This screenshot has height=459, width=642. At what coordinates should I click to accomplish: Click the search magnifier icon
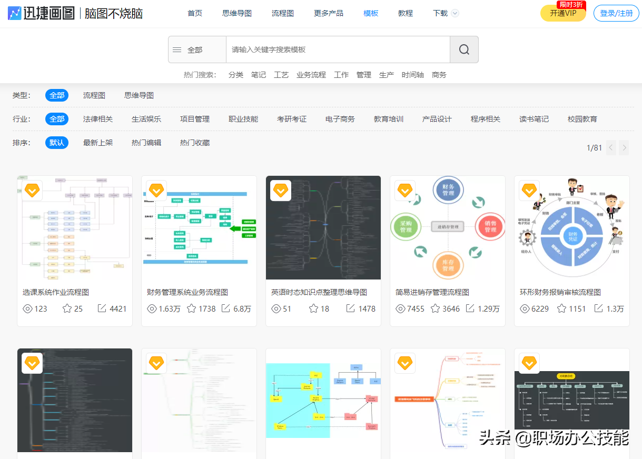pyautogui.click(x=463, y=49)
